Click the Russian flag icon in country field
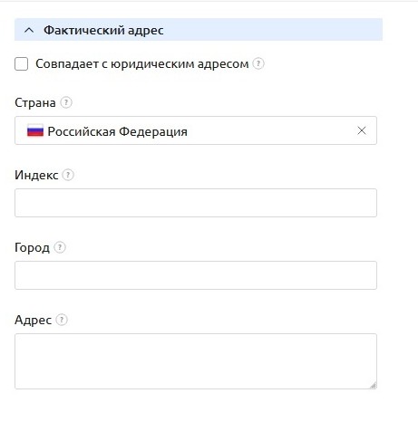418x422 pixels. [x=35, y=130]
